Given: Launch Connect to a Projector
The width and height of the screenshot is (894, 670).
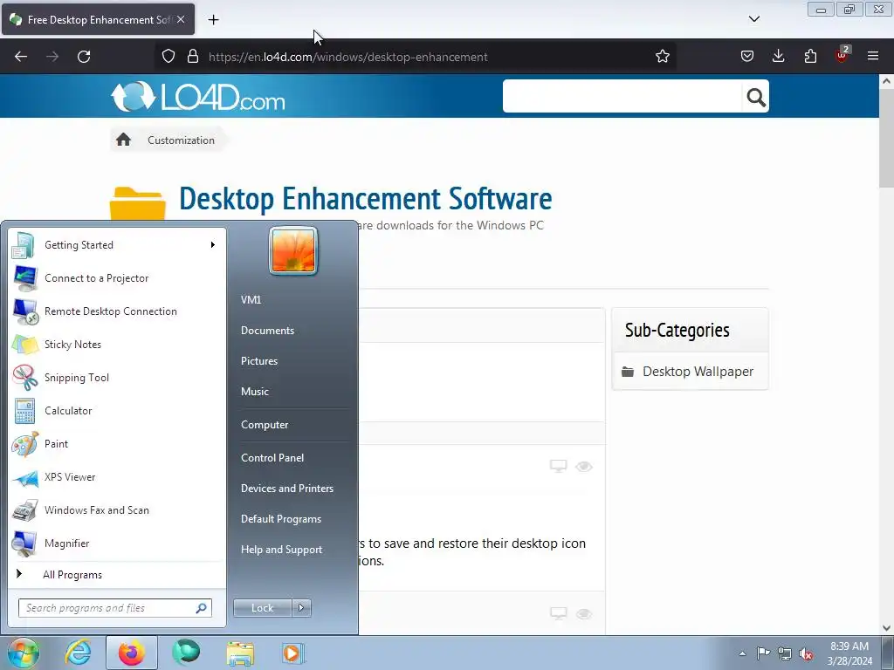Looking at the screenshot, I should (x=117, y=278).
